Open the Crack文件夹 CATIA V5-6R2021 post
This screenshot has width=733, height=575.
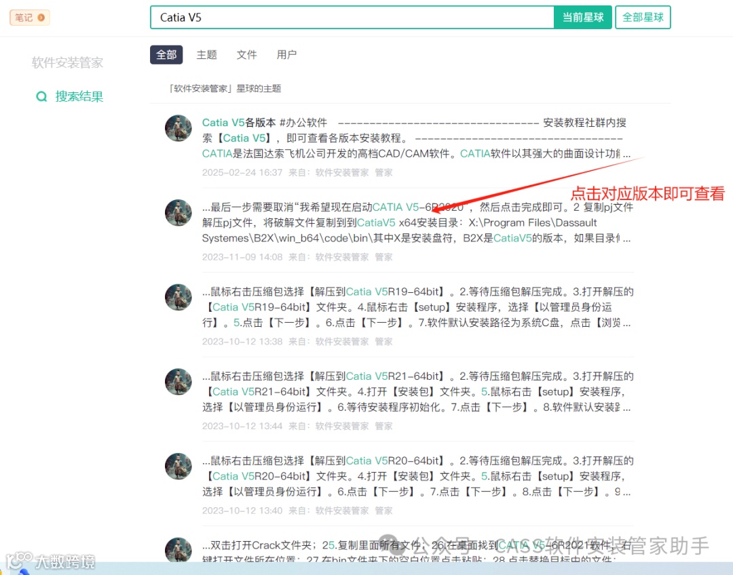coord(417,552)
